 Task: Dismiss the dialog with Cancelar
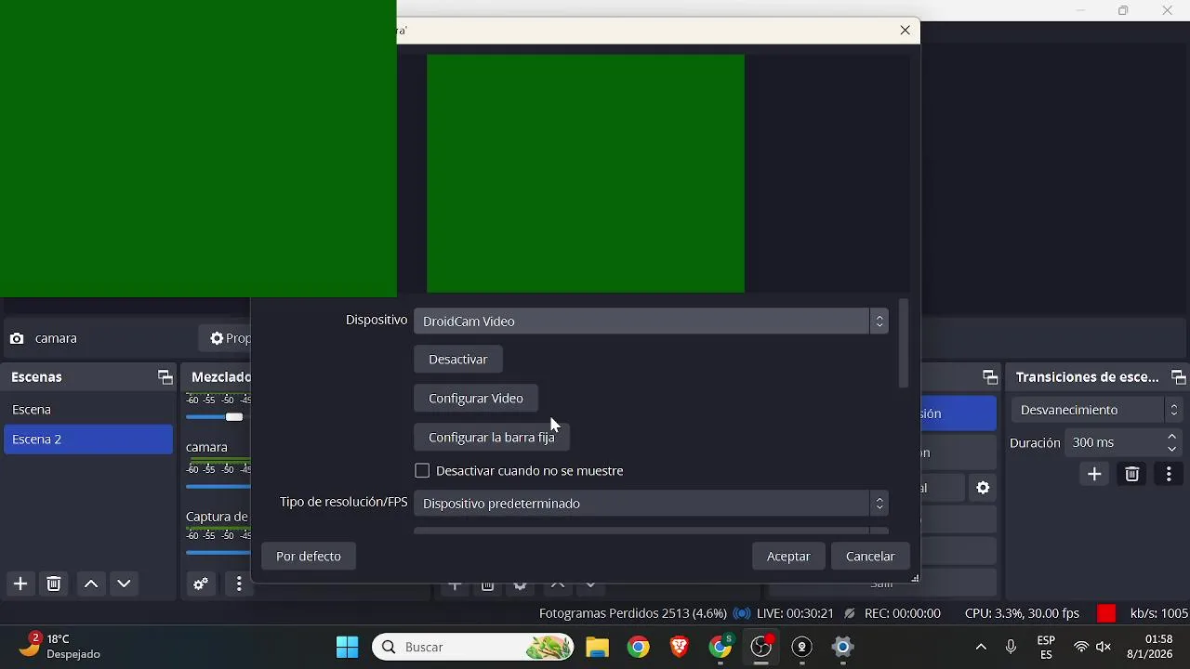point(870,556)
